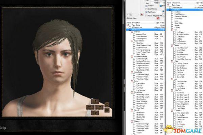Toggle the Fast Scan checkbox
203x135 pixels.
click(x=146, y=12)
